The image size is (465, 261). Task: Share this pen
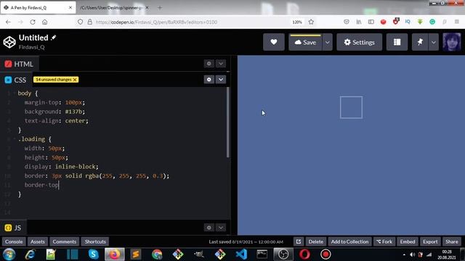pyautogui.click(x=452, y=241)
